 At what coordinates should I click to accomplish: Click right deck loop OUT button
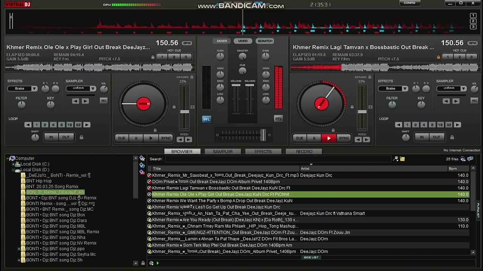coord(437,137)
